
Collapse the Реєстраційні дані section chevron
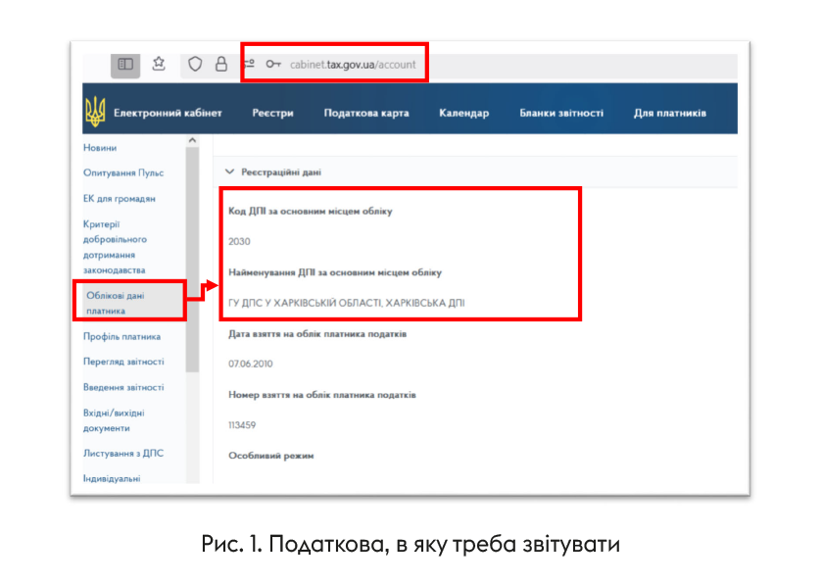coord(229,171)
